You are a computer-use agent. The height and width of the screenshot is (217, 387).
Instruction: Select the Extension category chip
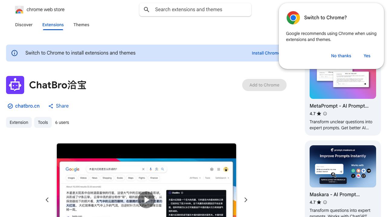[19, 122]
